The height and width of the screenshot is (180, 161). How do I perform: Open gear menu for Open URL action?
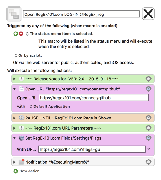148,89
